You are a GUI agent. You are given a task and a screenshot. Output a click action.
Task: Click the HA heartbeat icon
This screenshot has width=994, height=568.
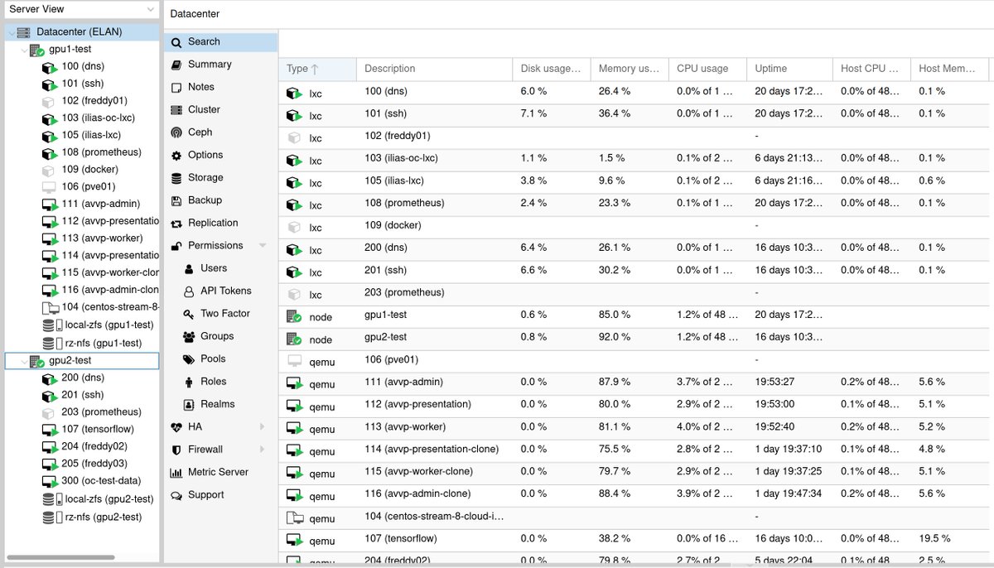176,427
